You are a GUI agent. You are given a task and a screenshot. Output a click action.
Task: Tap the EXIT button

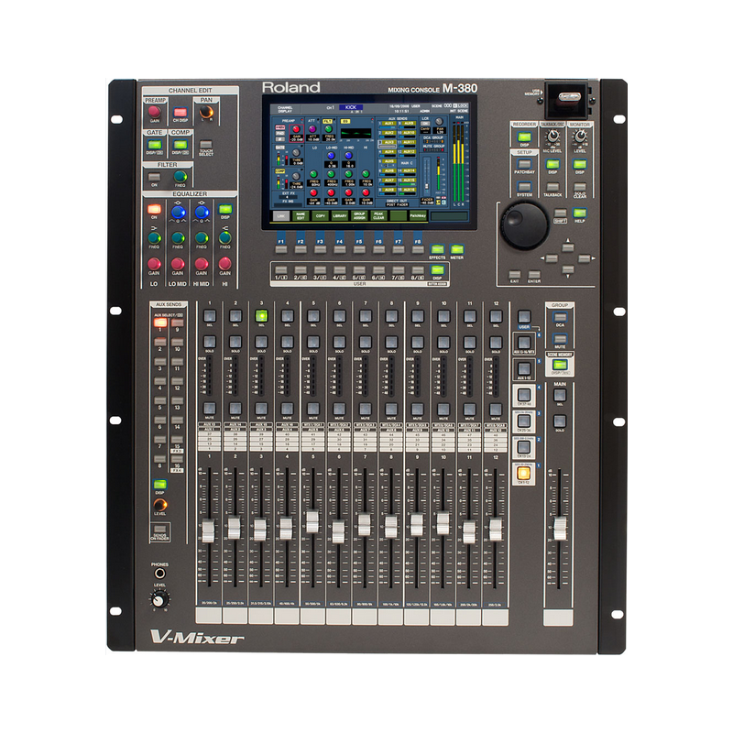(x=515, y=274)
